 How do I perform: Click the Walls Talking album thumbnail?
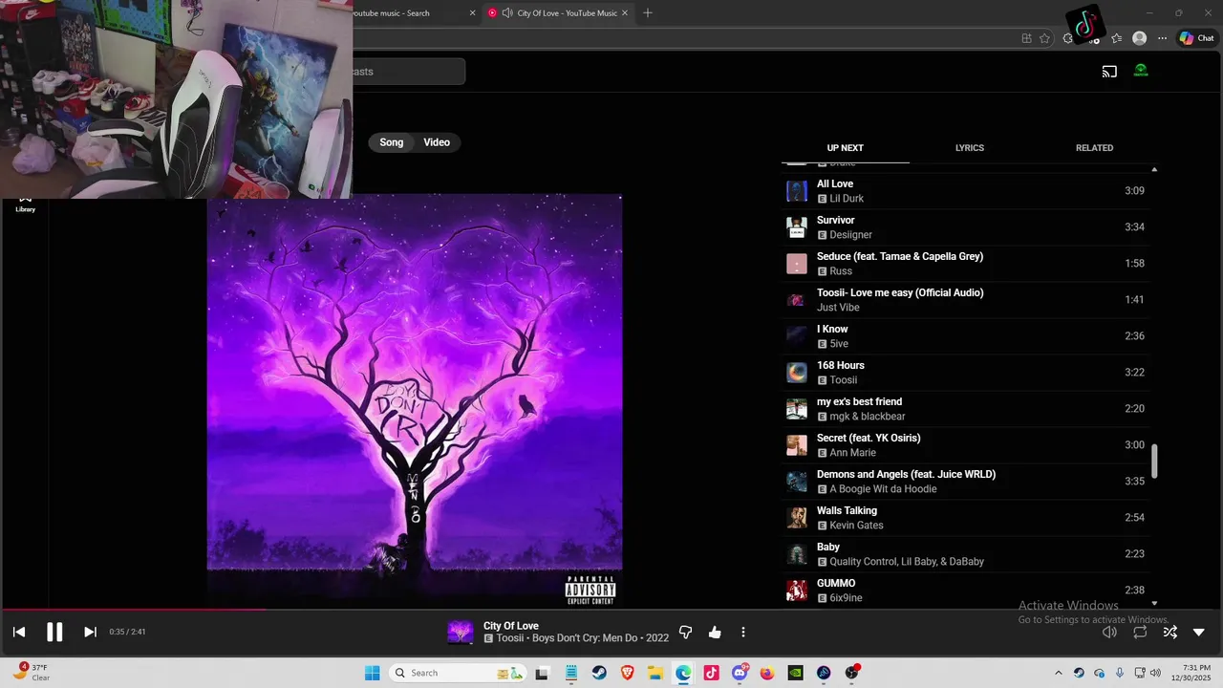click(797, 518)
